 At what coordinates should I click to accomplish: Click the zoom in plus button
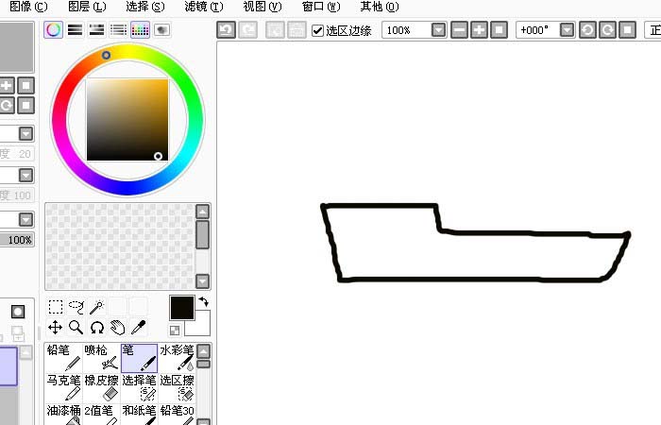[x=479, y=30]
